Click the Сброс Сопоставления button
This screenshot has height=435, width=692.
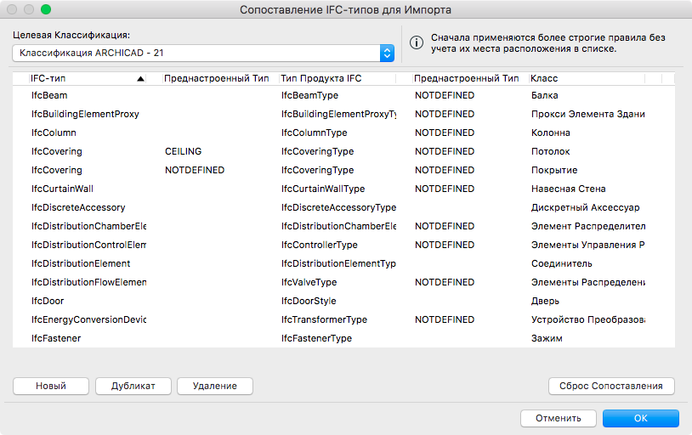pyautogui.click(x=611, y=386)
